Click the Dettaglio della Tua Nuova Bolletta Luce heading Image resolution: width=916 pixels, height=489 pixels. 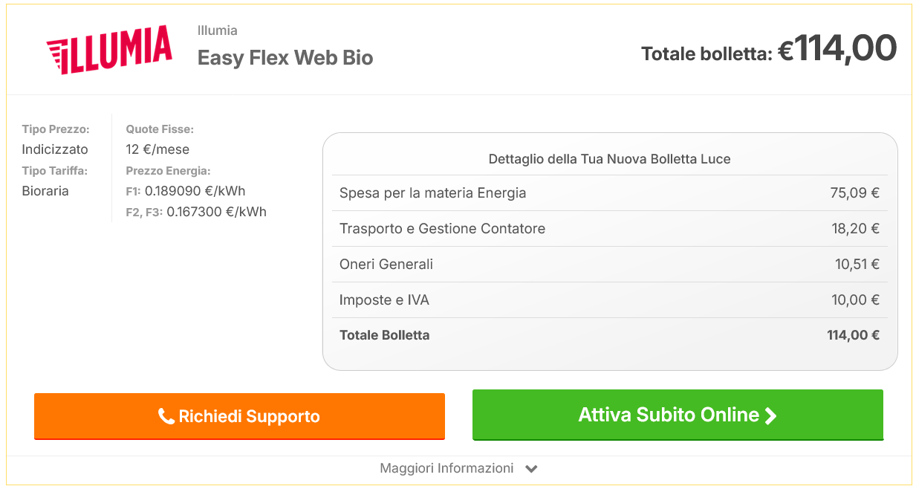pos(609,159)
